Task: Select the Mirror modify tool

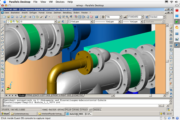Action: [x=171, y=35]
